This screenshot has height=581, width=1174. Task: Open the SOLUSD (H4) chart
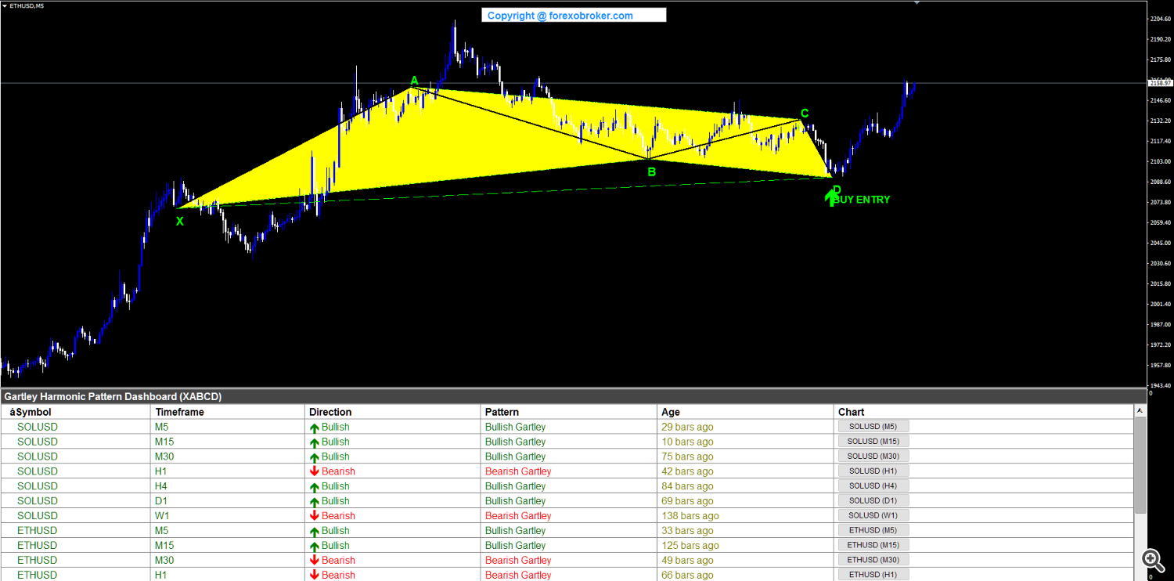(873, 486)
